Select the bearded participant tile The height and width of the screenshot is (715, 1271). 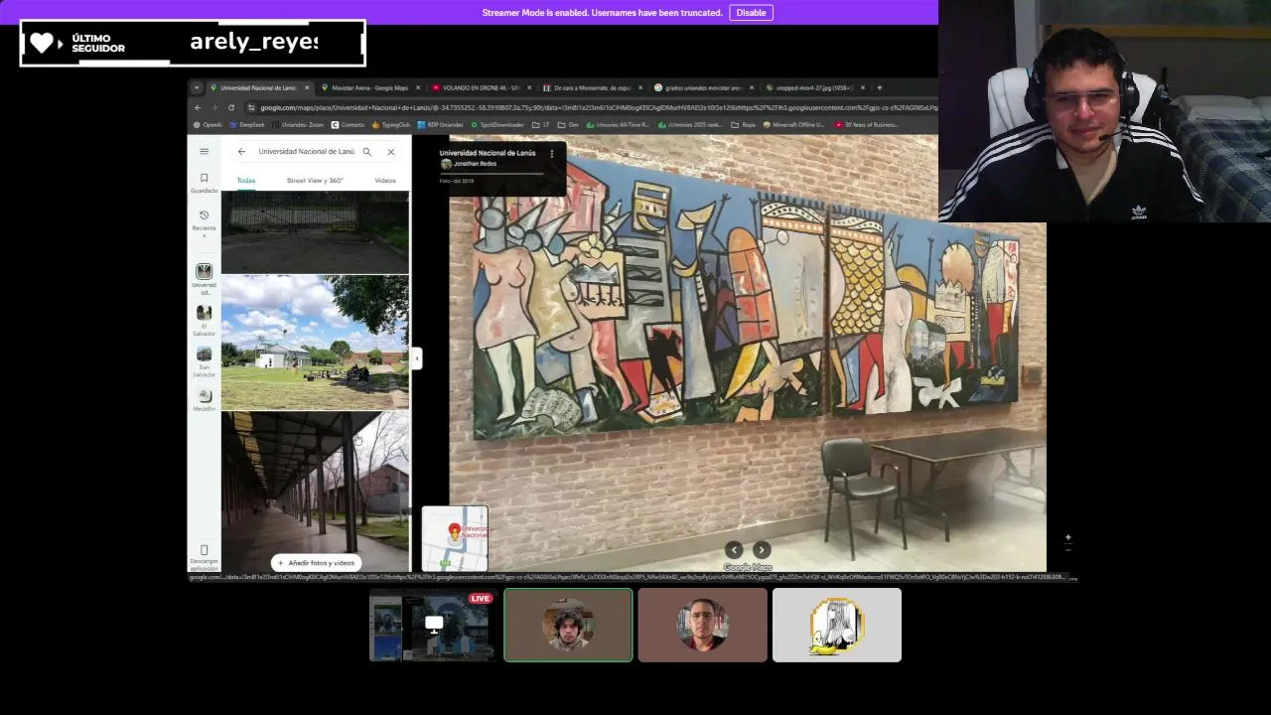pos(702,625)
